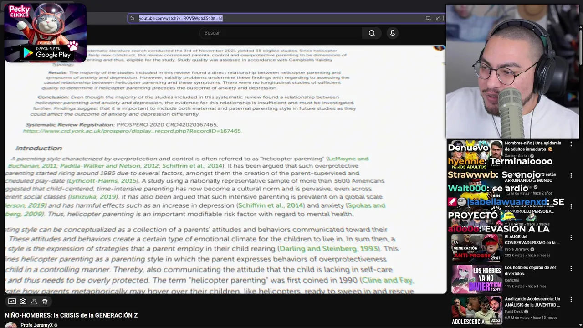The image size is (583, 328).
Task: Open the flask experiments icon below video
Action: [x=34, y=301]
